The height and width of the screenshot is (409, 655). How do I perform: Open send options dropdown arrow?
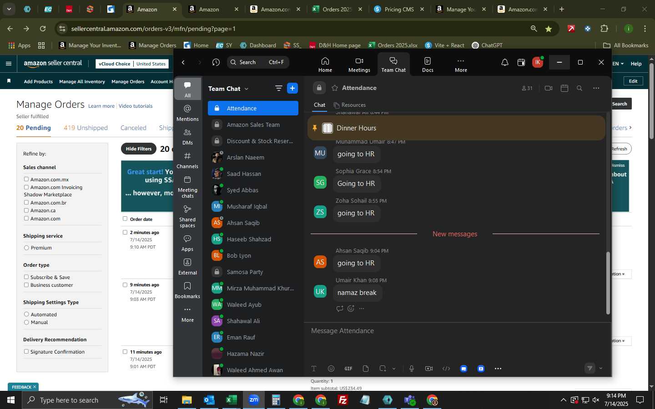[601, 369]
